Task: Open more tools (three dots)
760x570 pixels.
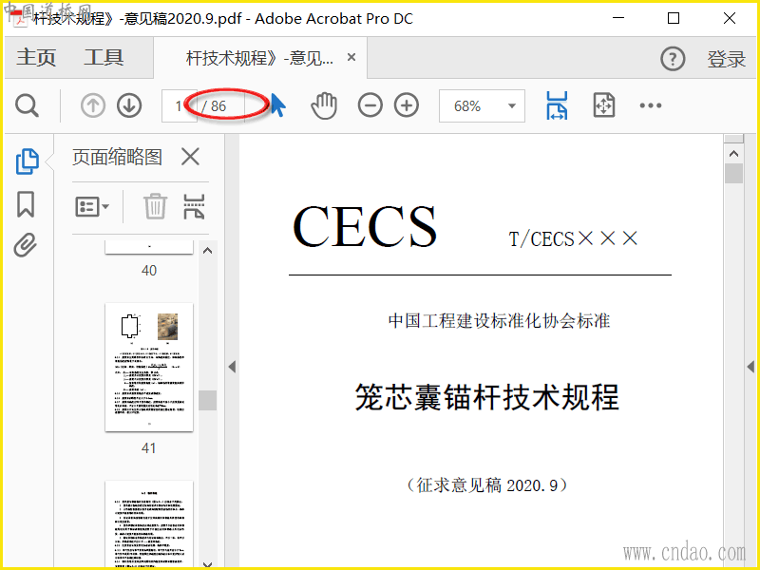Action: pyautogui.click(x=651, y=105)
